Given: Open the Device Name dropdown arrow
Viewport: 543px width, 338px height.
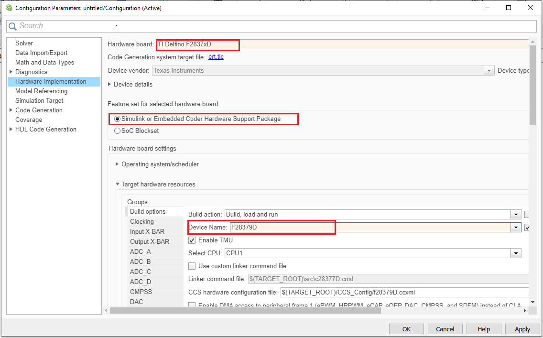Looking at the screenshot, I should click(516, 228).
